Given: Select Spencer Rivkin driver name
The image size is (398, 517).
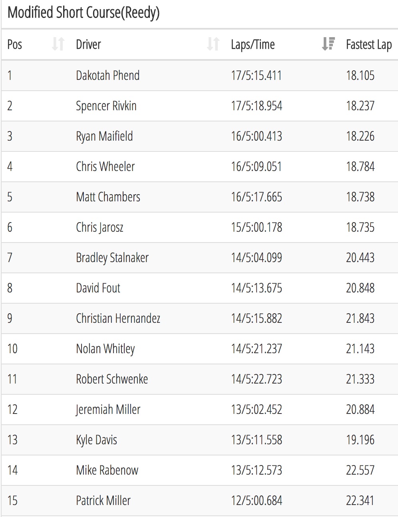Looking at the screenshot, I should [106, 106].
